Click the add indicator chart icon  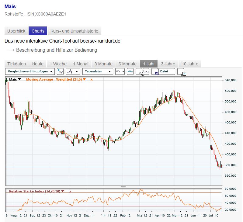[x=60, y=71]
